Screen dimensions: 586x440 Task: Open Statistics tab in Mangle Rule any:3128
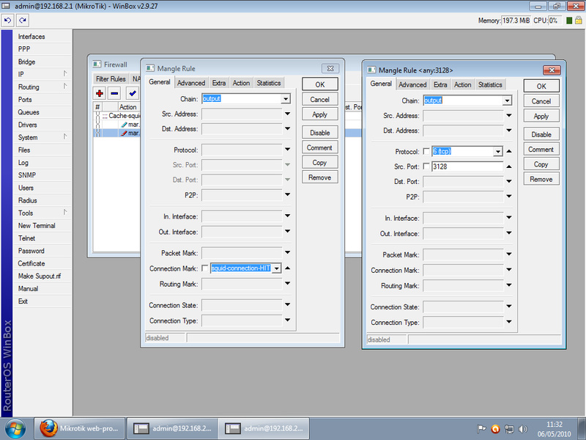click(490, 85)
